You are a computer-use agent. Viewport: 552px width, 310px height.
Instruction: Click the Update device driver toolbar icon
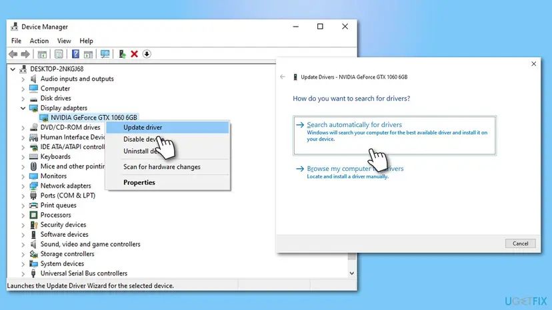122,54
